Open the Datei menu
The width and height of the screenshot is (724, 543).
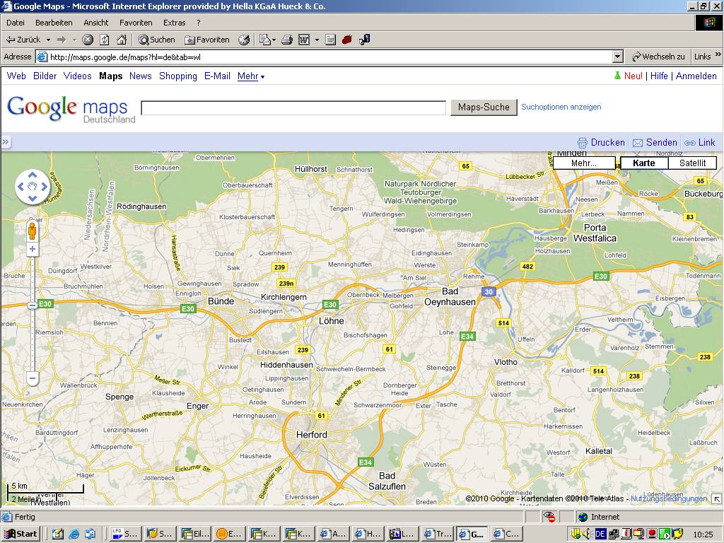(16, 23)
